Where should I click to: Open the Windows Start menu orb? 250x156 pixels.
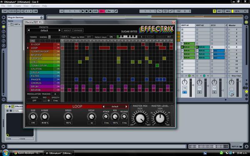[5, 153]
